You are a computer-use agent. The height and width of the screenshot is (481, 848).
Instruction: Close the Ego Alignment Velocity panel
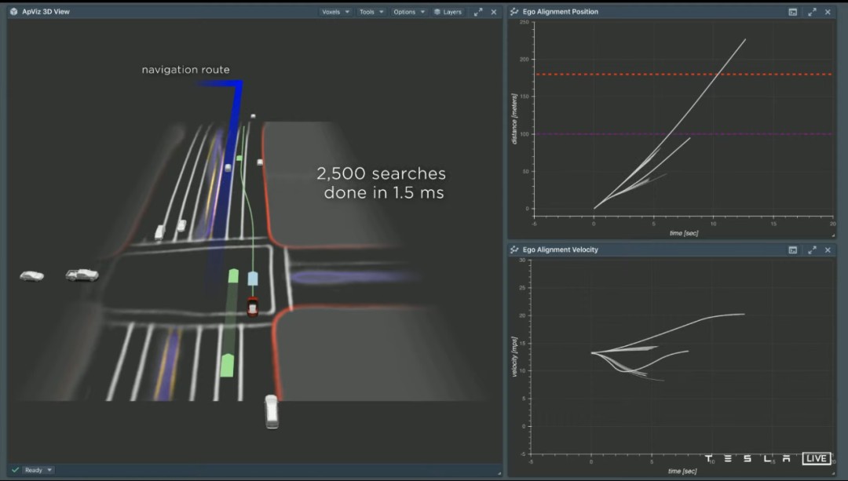828,250
